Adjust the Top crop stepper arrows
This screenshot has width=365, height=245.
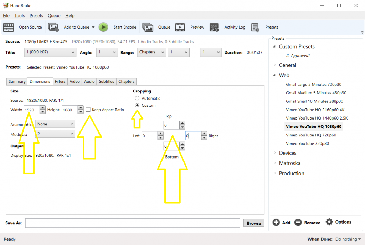[182, 125]
